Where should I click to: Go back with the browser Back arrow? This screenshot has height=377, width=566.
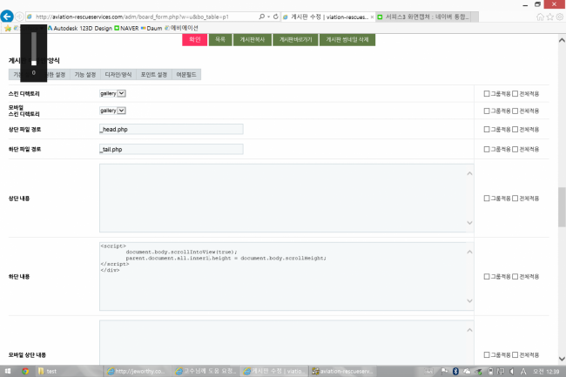point(7,17)
